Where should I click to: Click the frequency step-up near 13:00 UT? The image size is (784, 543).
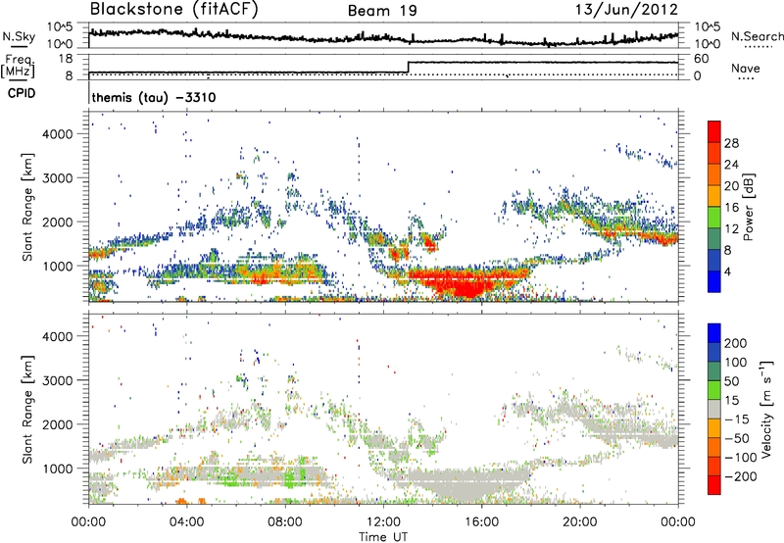(x=408, y=67)
